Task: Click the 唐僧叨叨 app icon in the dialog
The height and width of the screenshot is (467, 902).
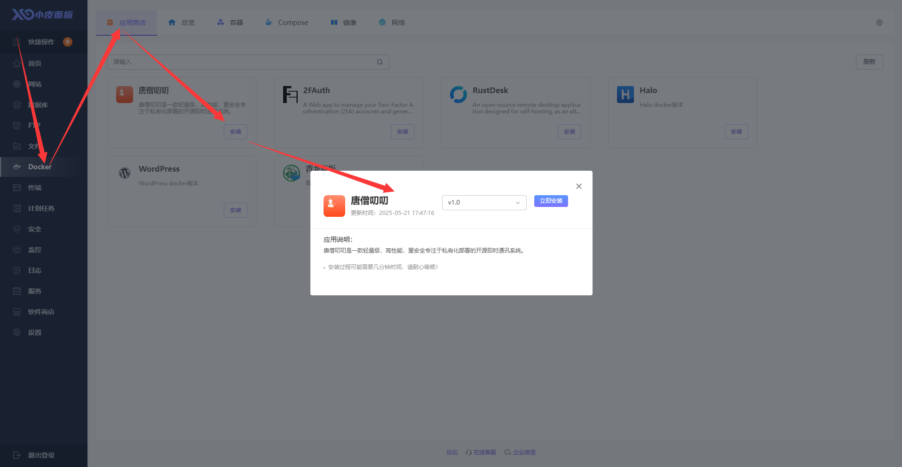Action: click(334, 206)
